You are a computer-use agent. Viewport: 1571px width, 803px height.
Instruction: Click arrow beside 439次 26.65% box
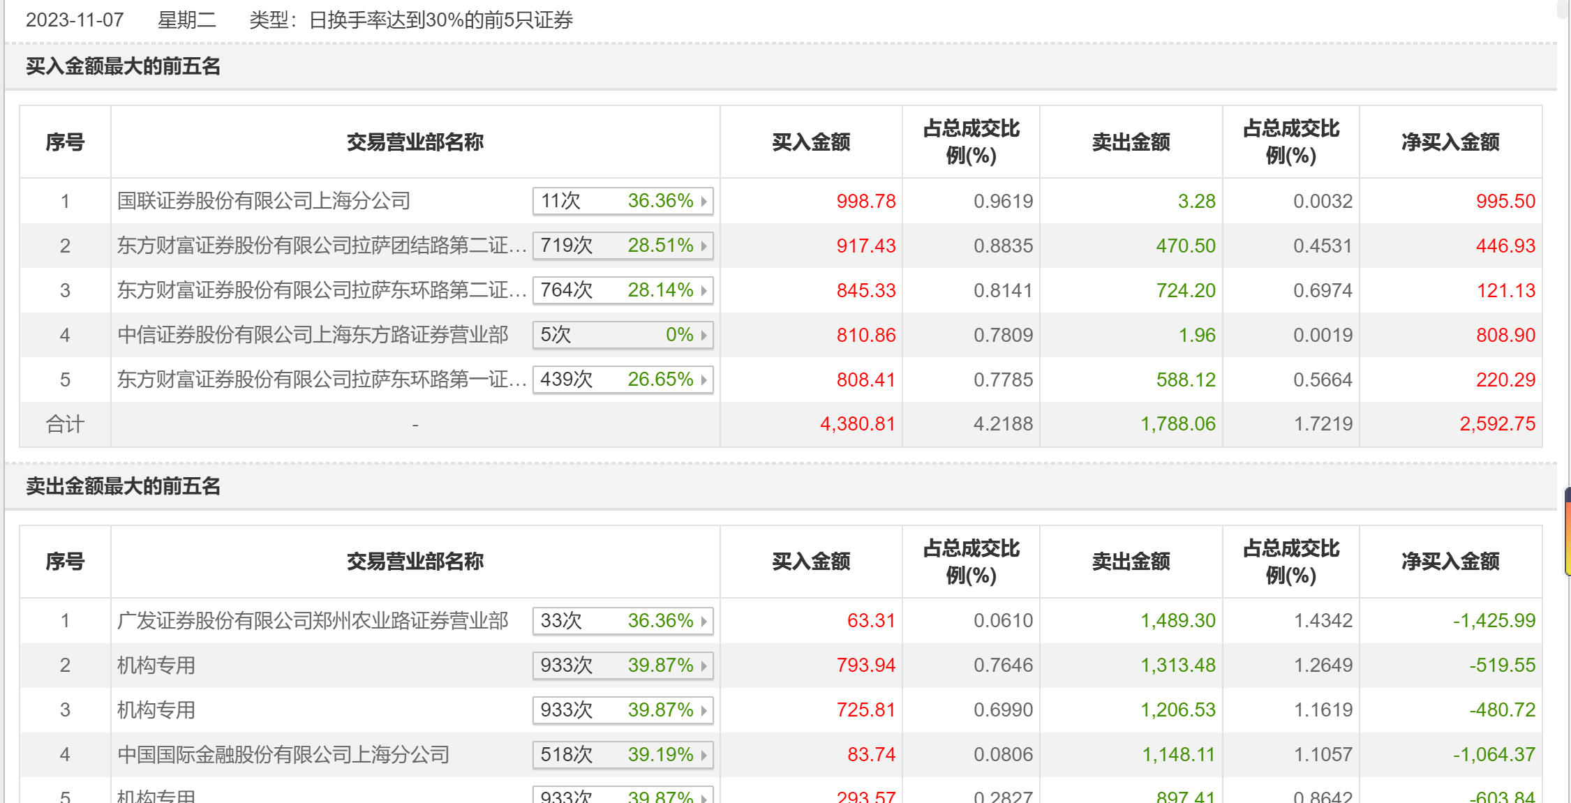[704, 380]
